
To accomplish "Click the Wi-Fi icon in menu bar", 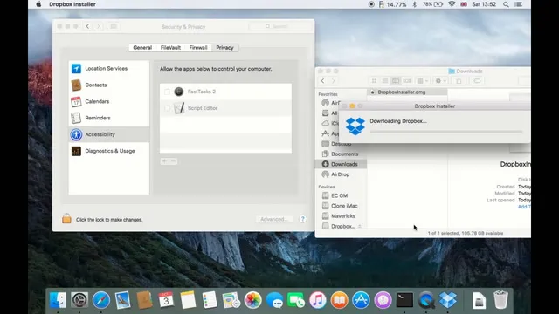I will (x=452, y=4).
